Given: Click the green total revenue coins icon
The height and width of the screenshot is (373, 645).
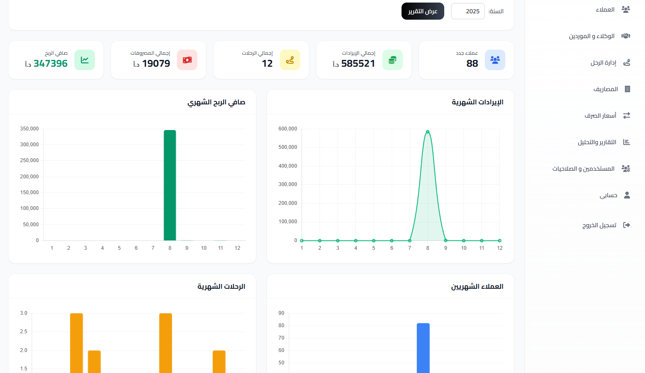Looking at the screenshot, I should 393,60.
